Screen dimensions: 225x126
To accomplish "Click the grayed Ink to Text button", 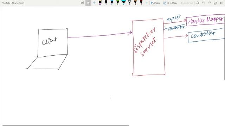I will click(187, 3).
